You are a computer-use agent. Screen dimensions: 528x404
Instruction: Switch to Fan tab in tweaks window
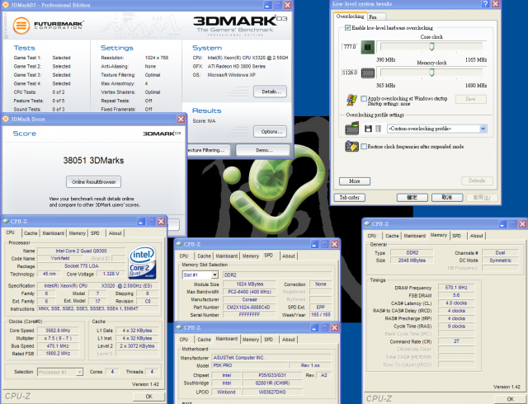373,16
